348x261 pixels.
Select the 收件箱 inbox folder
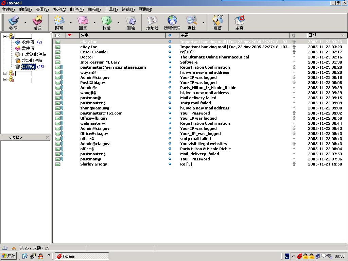[28, 42]
